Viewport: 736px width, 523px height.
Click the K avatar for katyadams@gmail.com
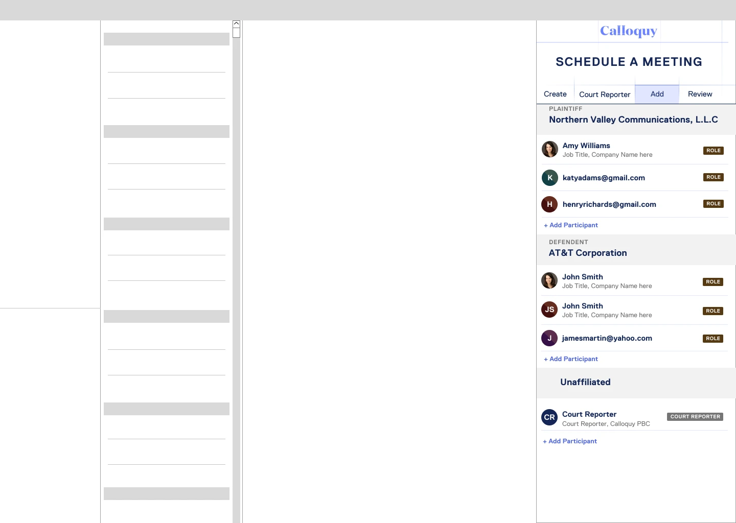(x=550, y=178)
